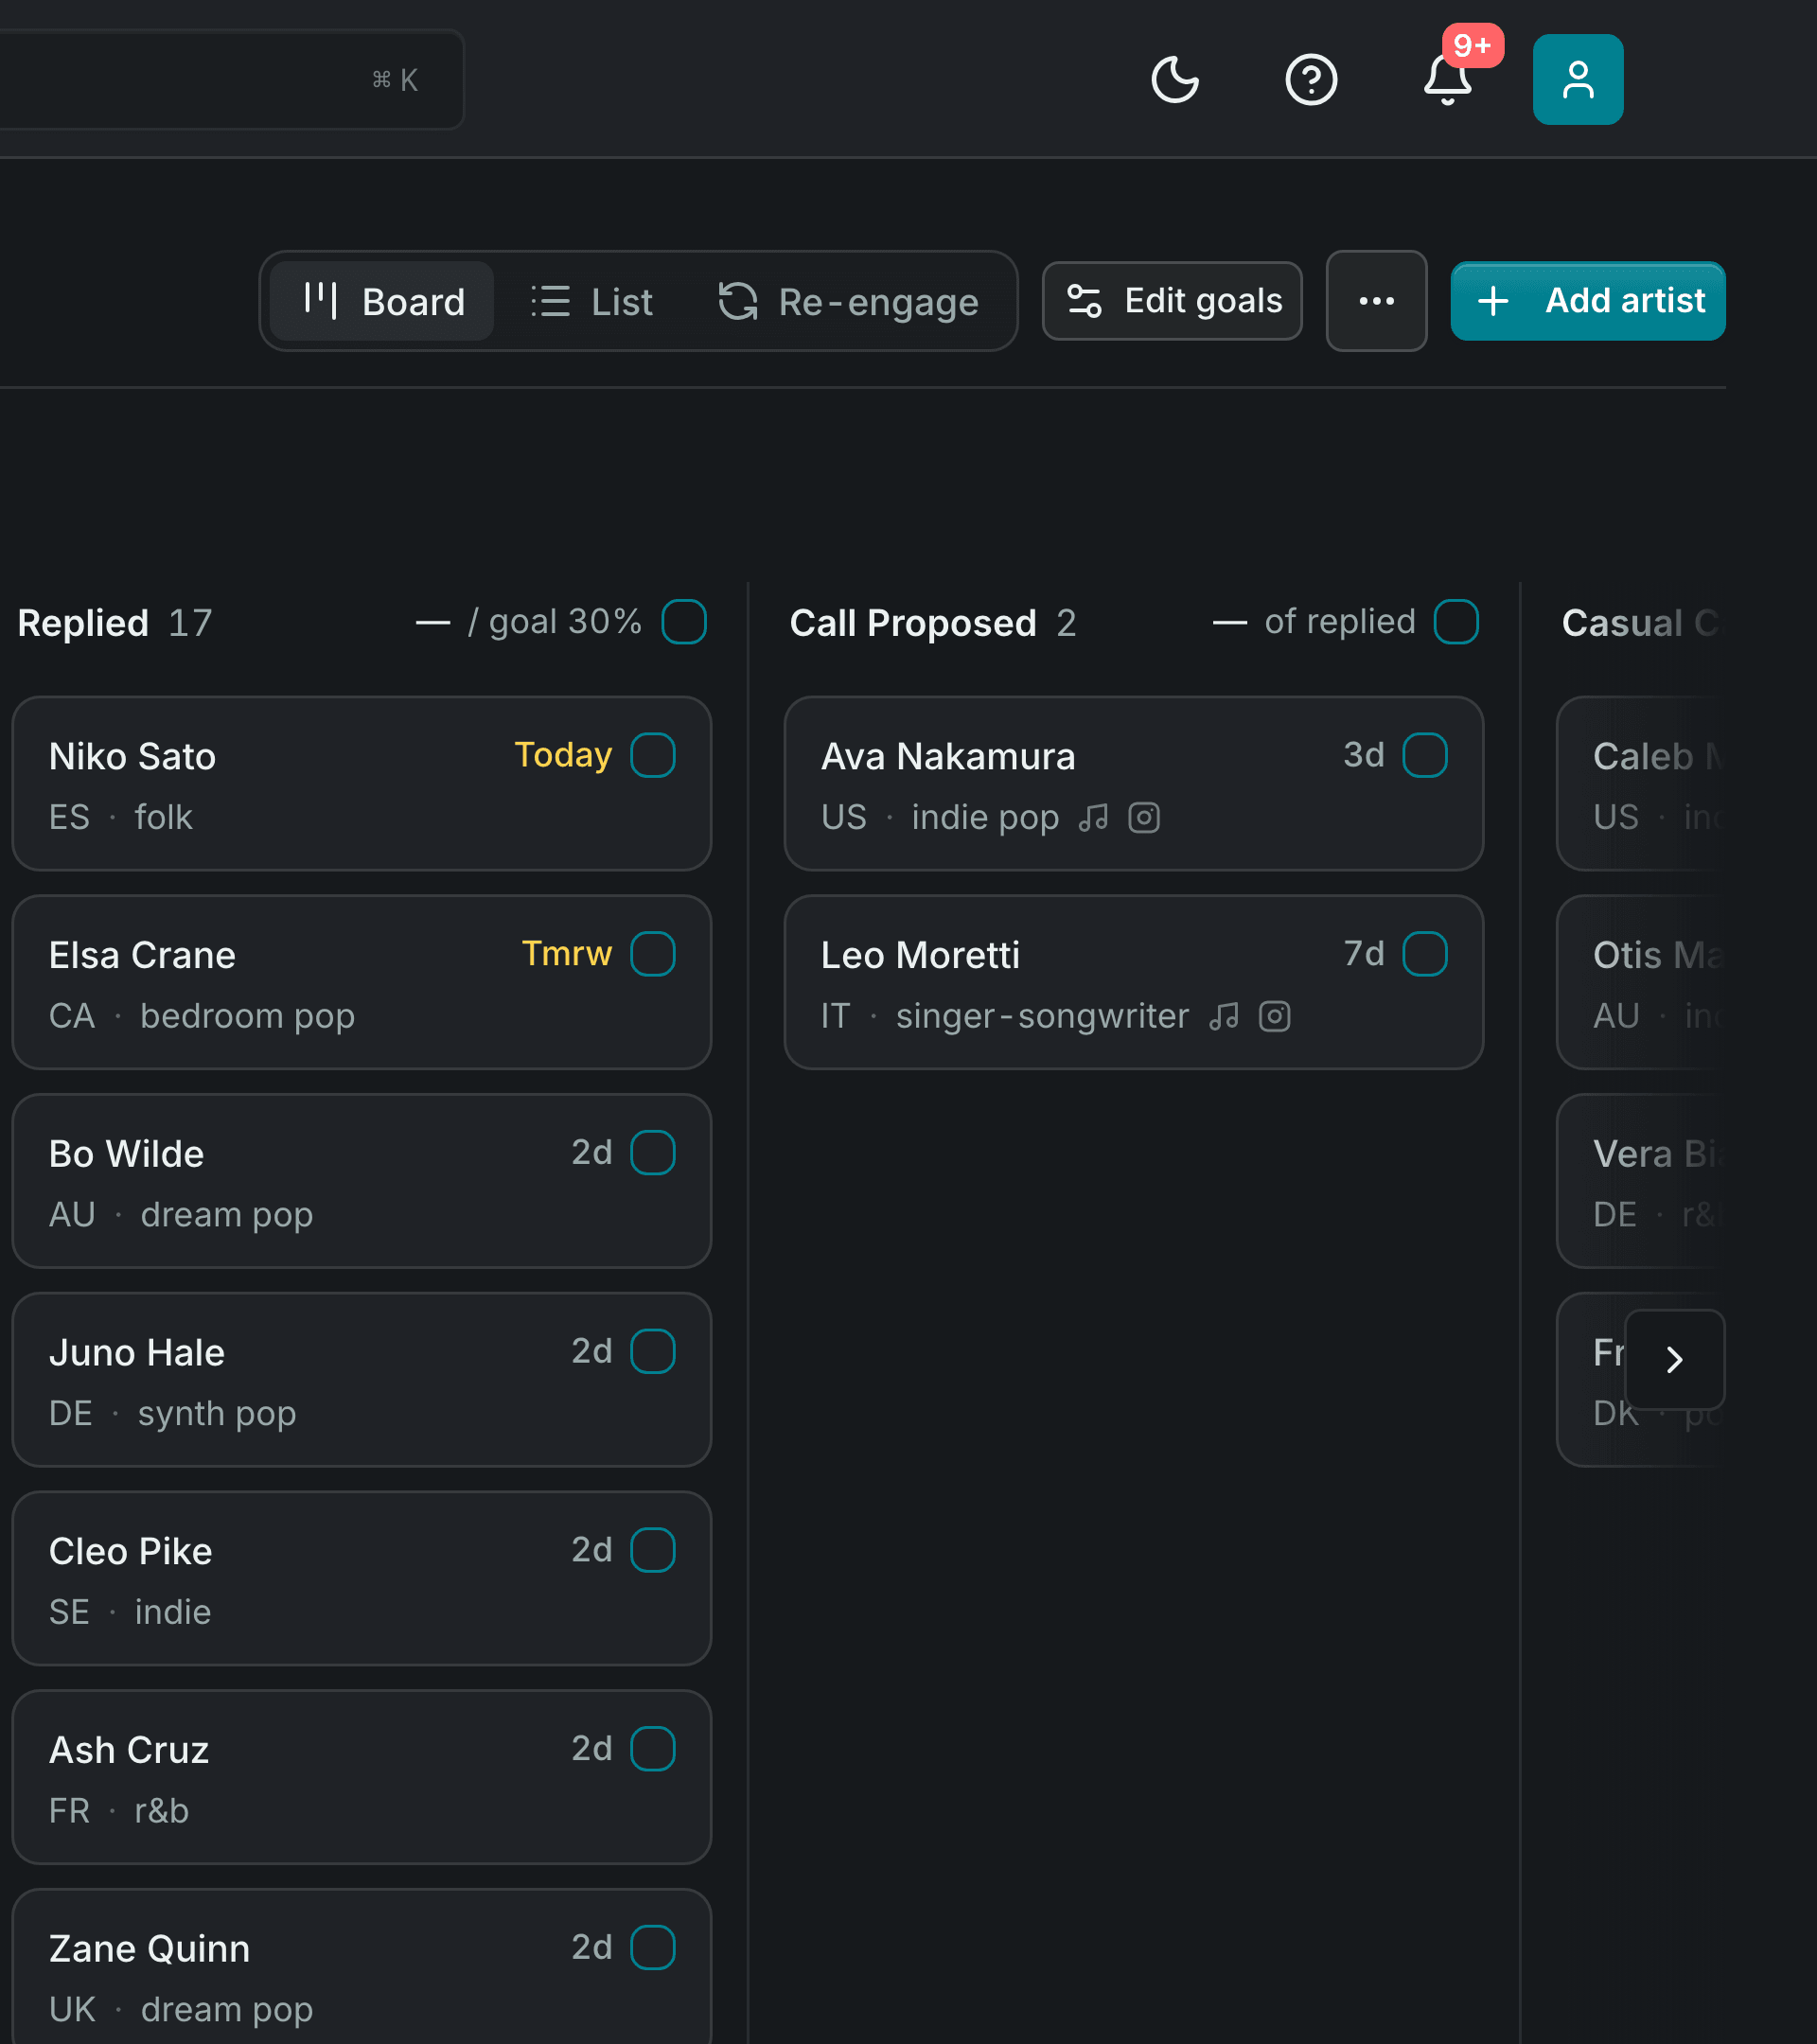The height and width of the screenshot is (2044, 1817).
Task: Open the user profile avatar
Action: tap(1578, 80)
